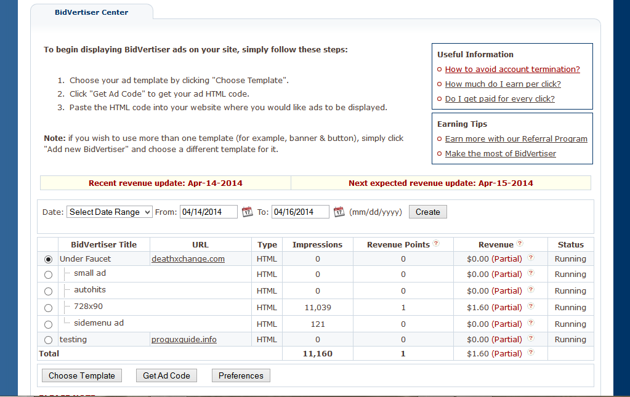Click the Preferences button
Image resolution: width=630 pixels, height=397 pixels.
tap(241, 375)
